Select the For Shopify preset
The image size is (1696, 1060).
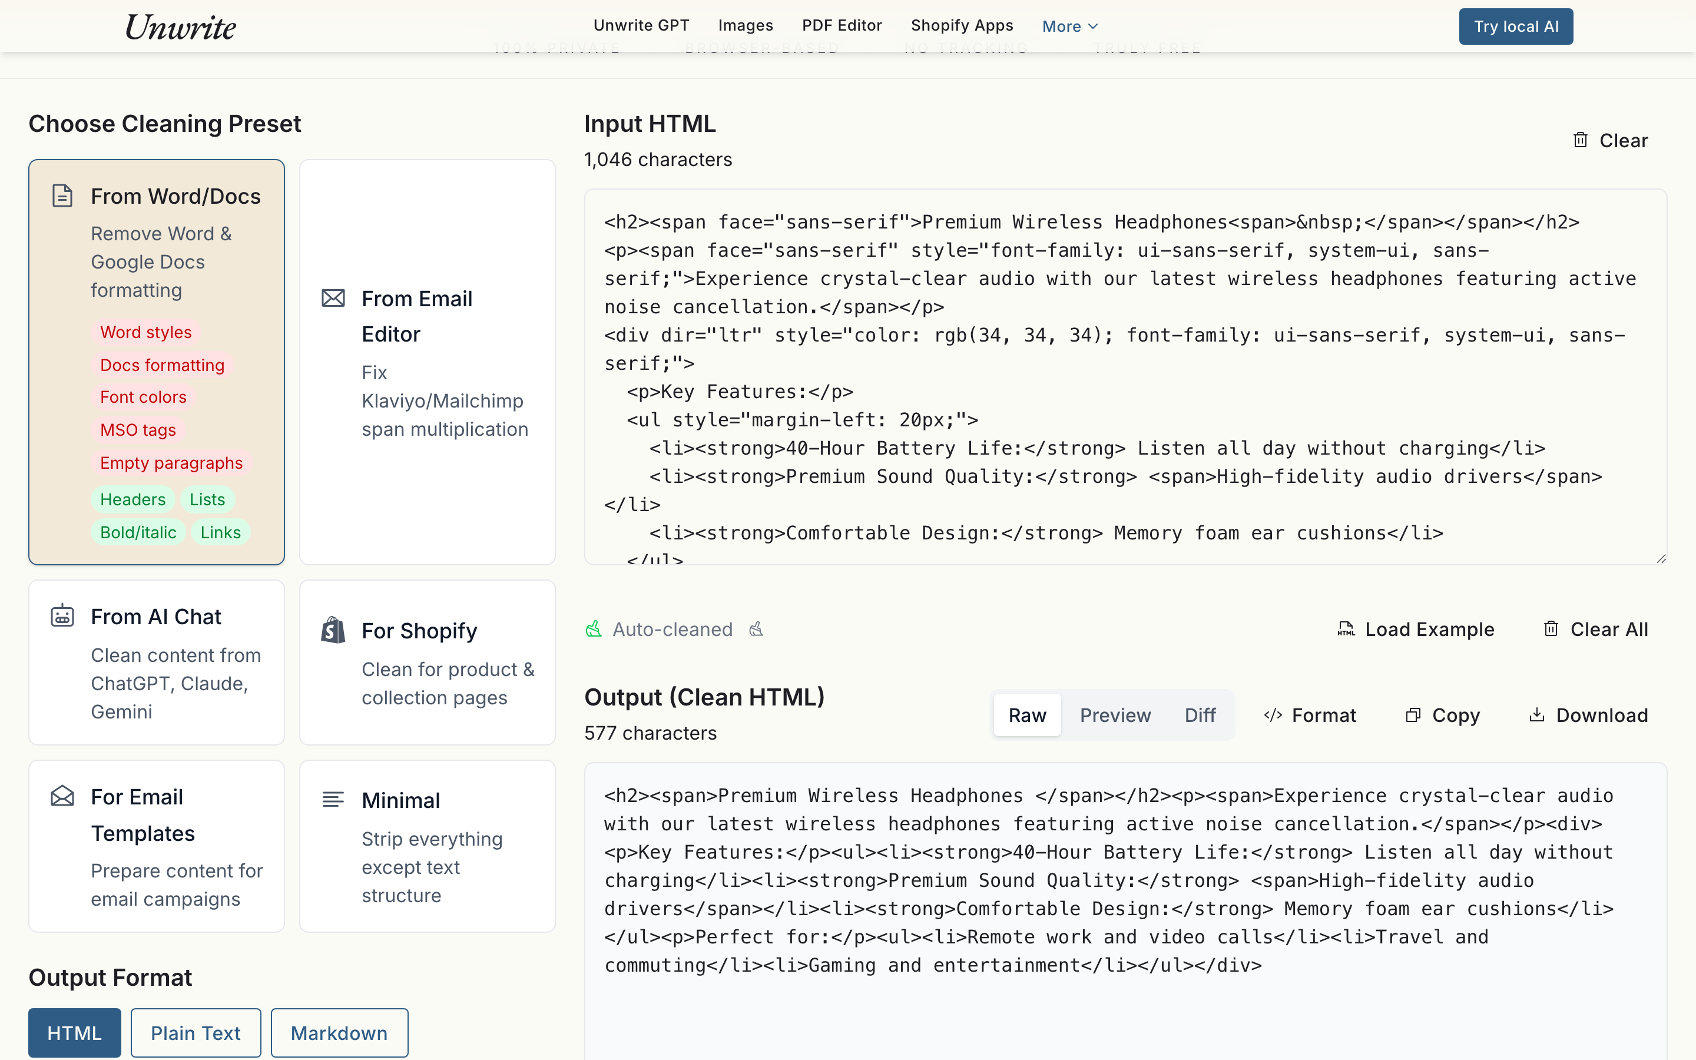click(x=428, y=662)
